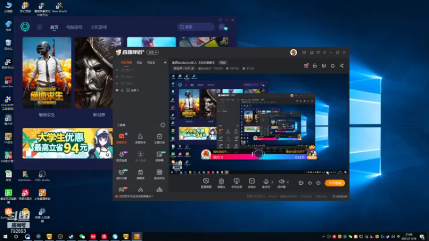Open Steam from taskbar
429x241 pixels.
pos(71,237)
